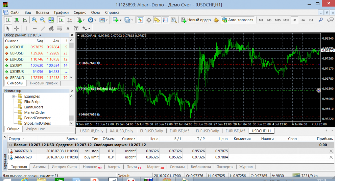Select USDJPY row in Market Watch

click(x=36, y=66)
